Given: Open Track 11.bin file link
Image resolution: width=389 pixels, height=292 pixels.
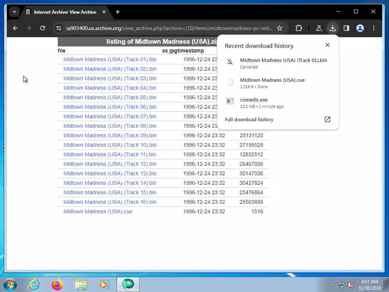Looking at the screenshot, I should click(x=110, y=154).
